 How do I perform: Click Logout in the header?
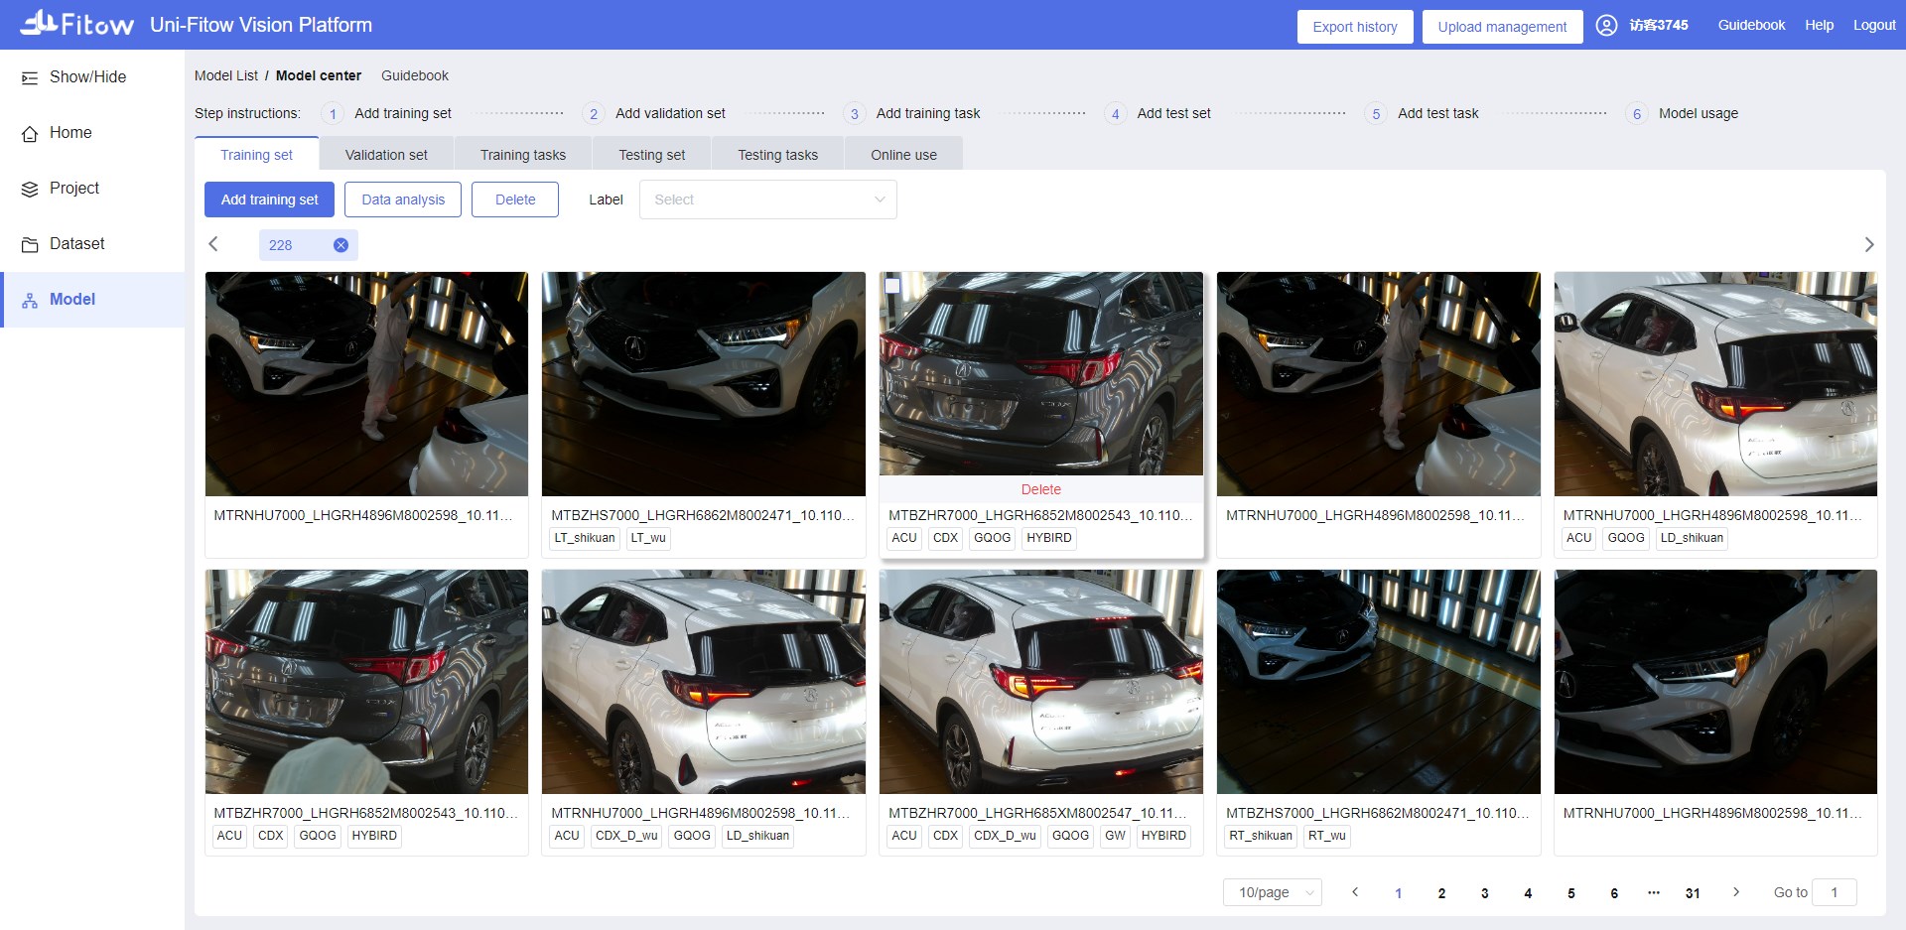click(1874, 25)
